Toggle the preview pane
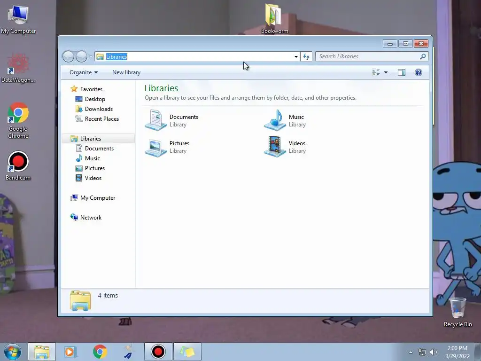This screenshot has width=481, height=361. (402, 72)
